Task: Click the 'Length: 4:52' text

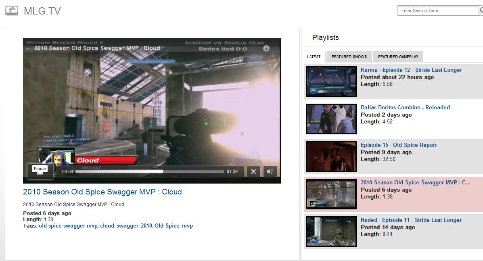Action: point(377,121)
